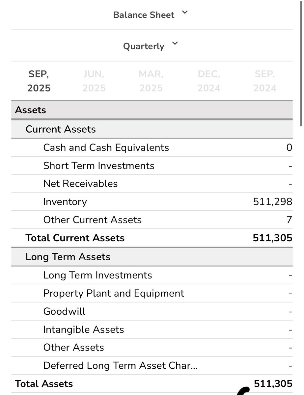
Task: Open the Balance Sheet statement dropdown
Action: 151,14
